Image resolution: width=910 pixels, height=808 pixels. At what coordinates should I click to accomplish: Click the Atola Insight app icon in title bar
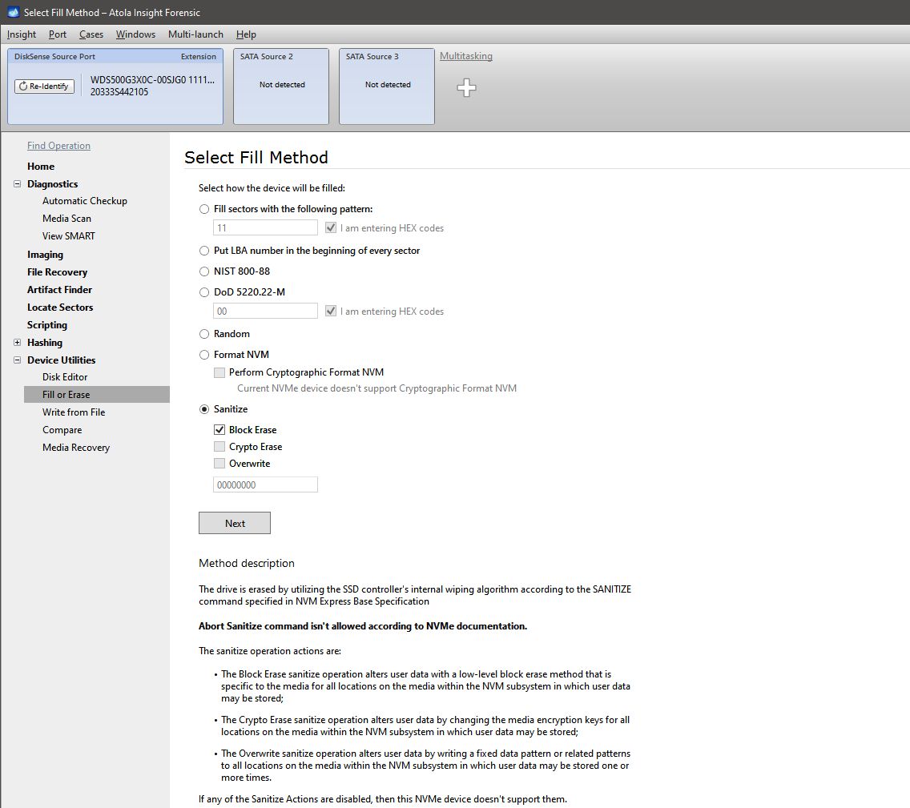pyautogui.click(x=13, y=12)
